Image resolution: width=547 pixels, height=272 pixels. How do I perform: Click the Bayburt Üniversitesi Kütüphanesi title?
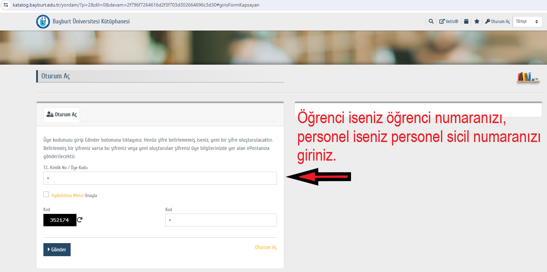(x=91, y=21)
